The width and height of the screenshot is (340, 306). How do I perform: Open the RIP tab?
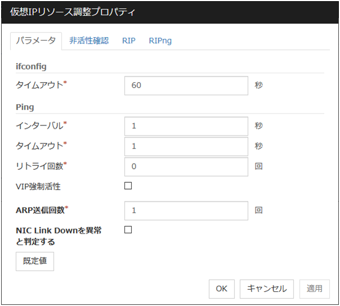(x=128, y=40)
